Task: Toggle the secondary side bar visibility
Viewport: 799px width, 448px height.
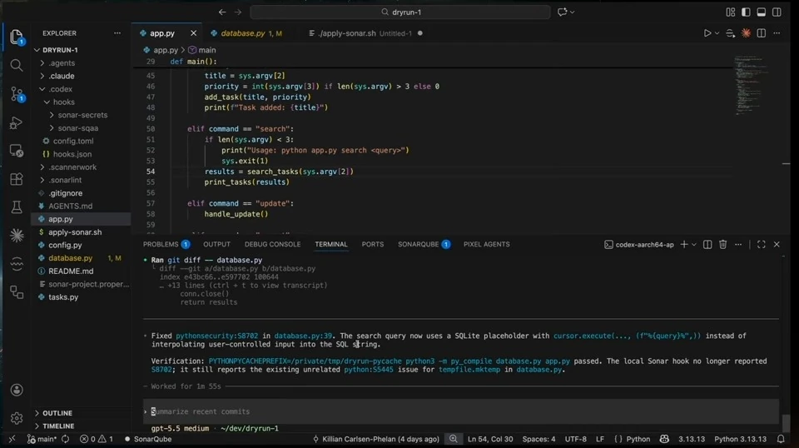Action: click(777, 12)
